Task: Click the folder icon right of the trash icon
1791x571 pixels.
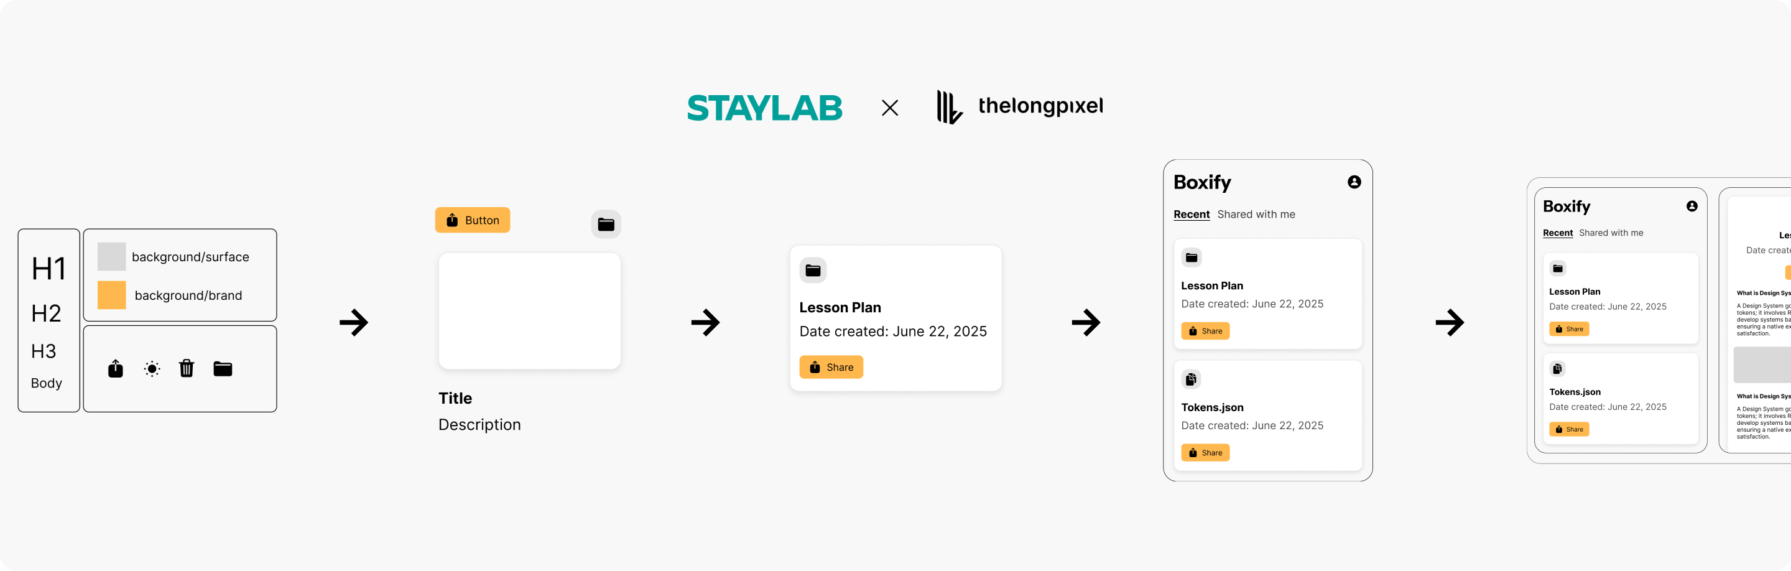Action: click(223, 369)
